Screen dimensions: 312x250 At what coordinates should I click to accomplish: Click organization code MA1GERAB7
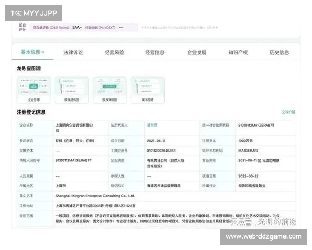click(x=249, y=151)
